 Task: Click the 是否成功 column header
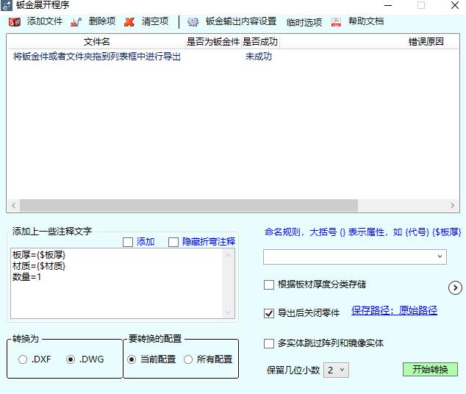pyautogui.click(x=260, y=42)
